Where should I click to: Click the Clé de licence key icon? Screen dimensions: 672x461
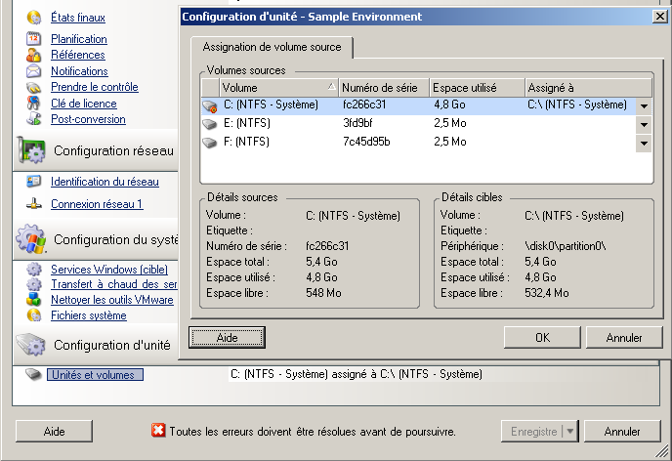tap(34, 103)
